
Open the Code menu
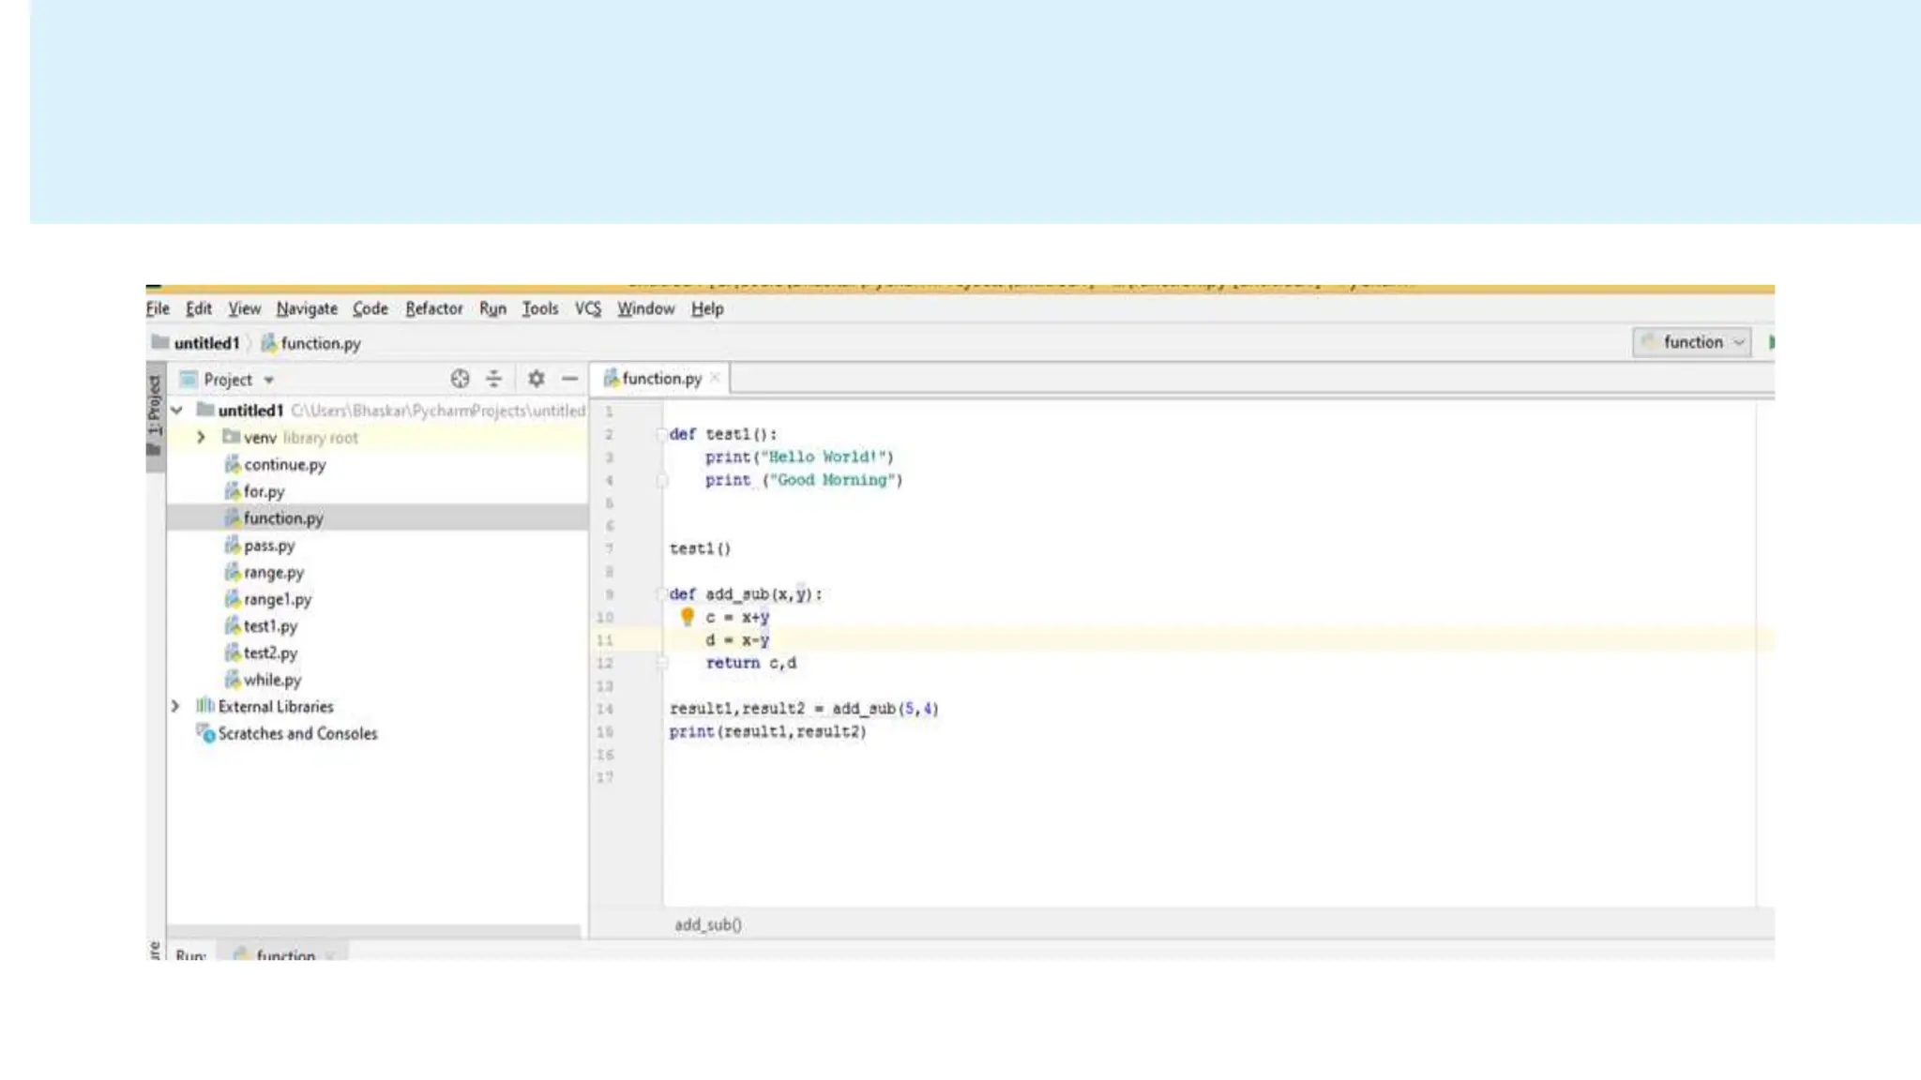(x=370, y=308)
